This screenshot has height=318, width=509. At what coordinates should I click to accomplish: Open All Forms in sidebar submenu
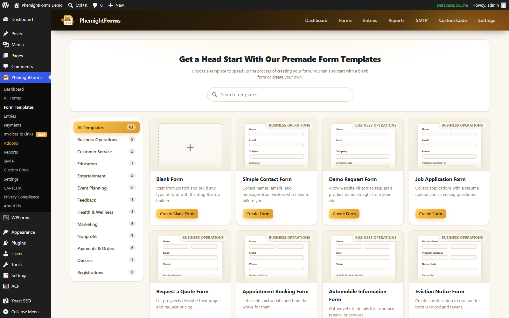pos(12,98)
